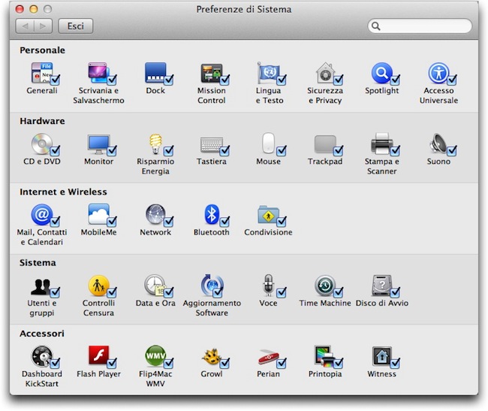
Task: Click the Aggiornamento Software label
Action: [212, 307]
